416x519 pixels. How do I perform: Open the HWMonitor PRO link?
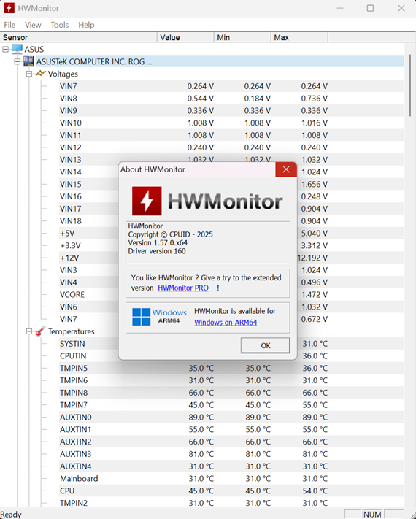pyautogui.click(x=183, y=288)
